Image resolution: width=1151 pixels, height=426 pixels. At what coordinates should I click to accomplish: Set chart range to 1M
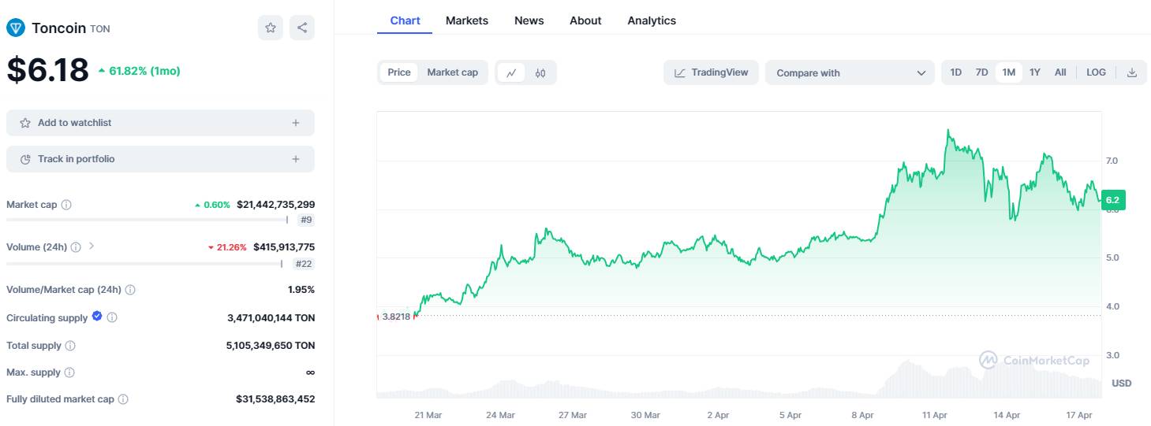(1008, 72)
